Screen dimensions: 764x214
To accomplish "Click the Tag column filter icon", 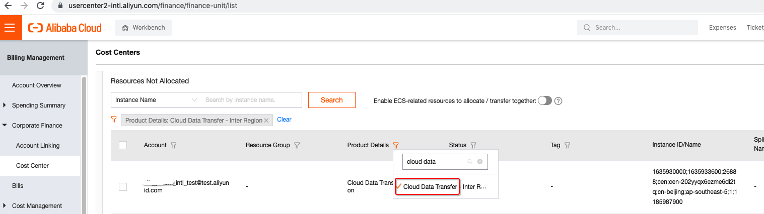I will pos(568,145).
